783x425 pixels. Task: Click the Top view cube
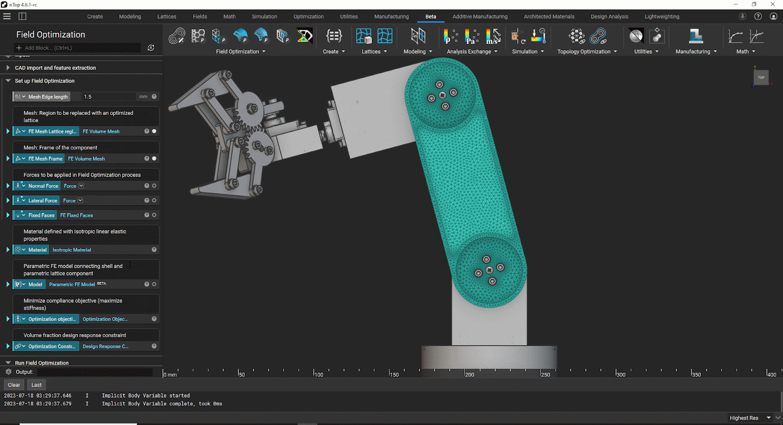pyautogui.click(x=761, y=78)
